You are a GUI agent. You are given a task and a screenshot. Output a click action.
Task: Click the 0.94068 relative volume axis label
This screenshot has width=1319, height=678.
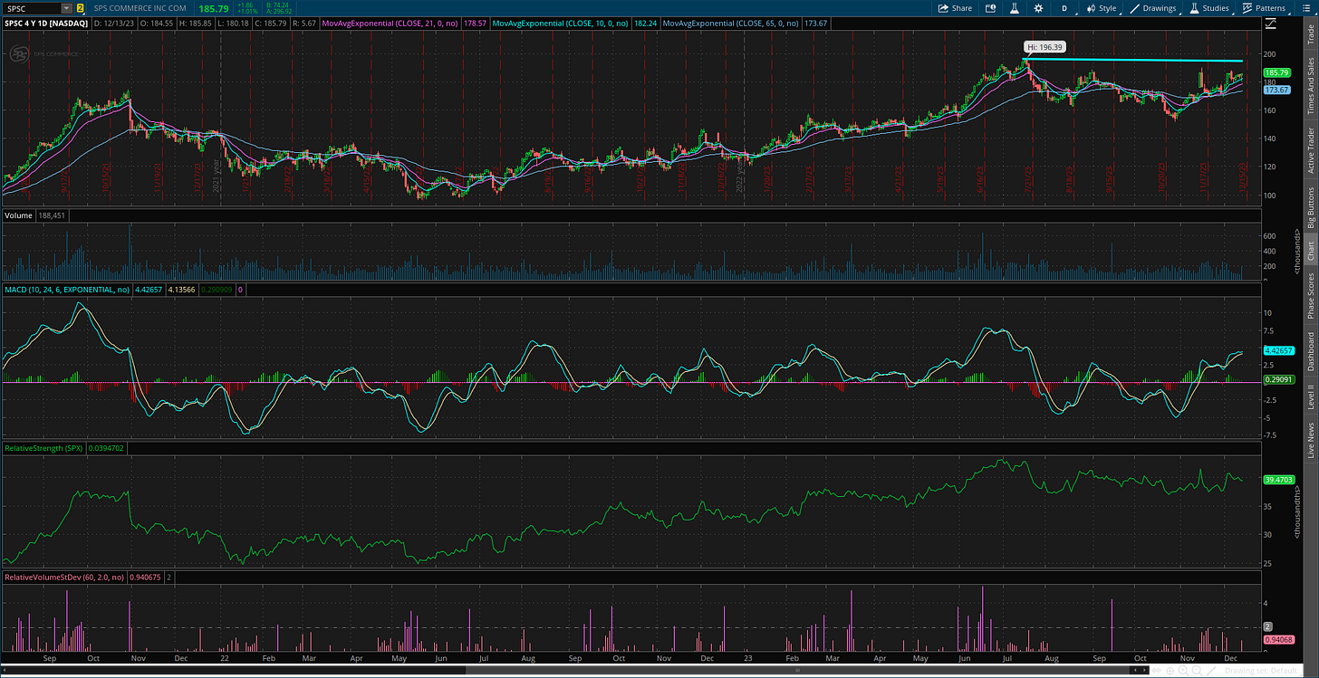click(1278, 640)
